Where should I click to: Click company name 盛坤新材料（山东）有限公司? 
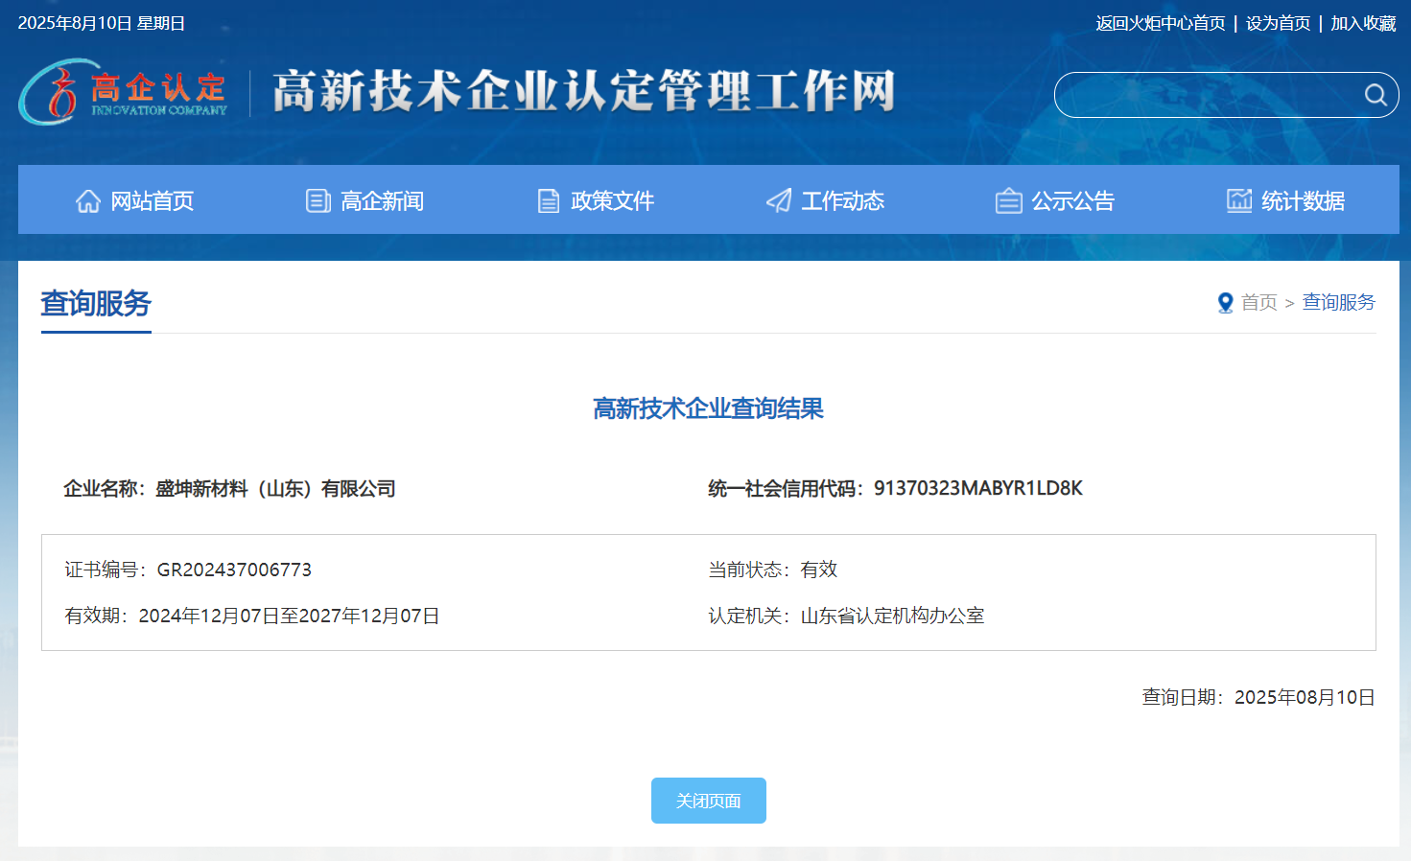(275, 489)
